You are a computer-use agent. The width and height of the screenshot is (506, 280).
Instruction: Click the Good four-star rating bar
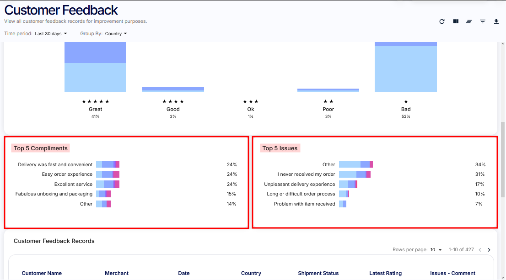173,90
